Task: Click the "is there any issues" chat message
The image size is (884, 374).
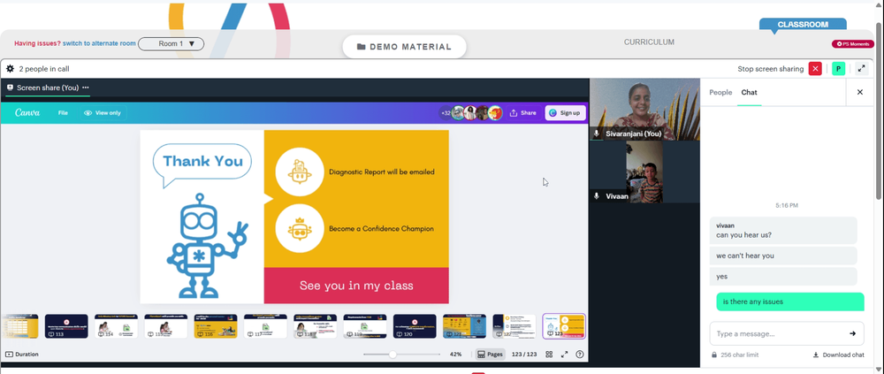Action: tap(789, 301)
